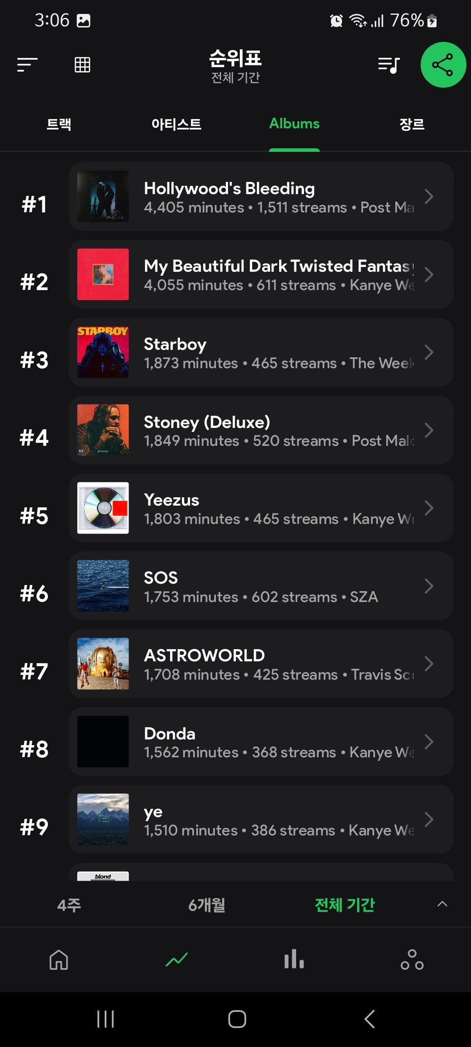Open the playlist music queue icon
Image resolution: width=471 pixels, height=1047 pixels.
(x=389, y=65)
